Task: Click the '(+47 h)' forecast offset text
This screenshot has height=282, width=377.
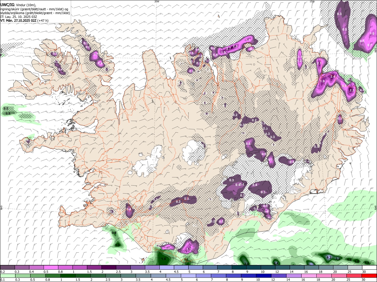Action: coord(43,21)
